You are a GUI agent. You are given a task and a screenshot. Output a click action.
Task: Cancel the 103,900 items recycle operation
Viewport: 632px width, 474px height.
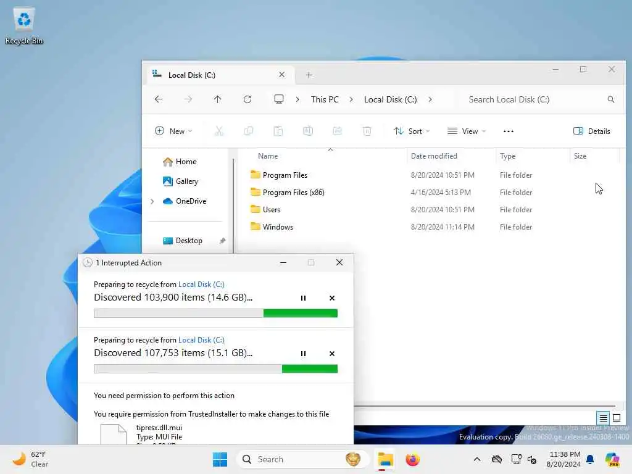331,298
